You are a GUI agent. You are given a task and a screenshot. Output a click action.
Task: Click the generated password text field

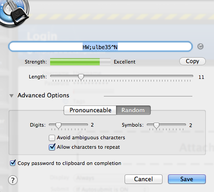pos(100,46)
